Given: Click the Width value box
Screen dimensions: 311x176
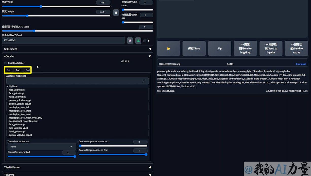Looking at the screenshot, I should [103, 3].
